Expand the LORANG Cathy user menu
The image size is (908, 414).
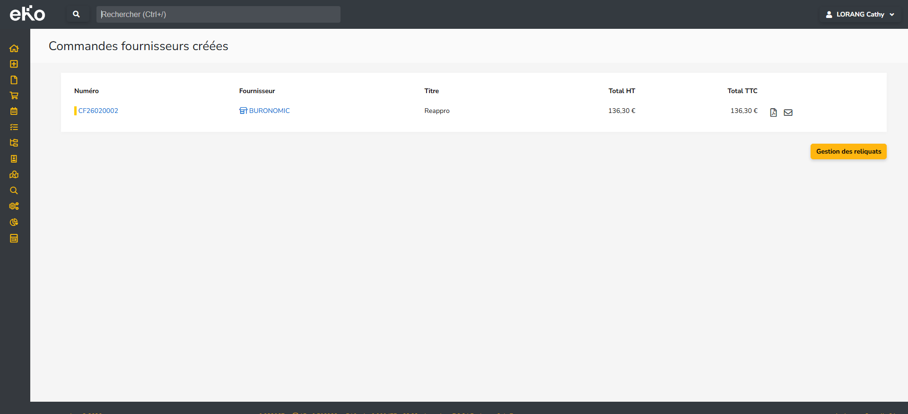860,15
